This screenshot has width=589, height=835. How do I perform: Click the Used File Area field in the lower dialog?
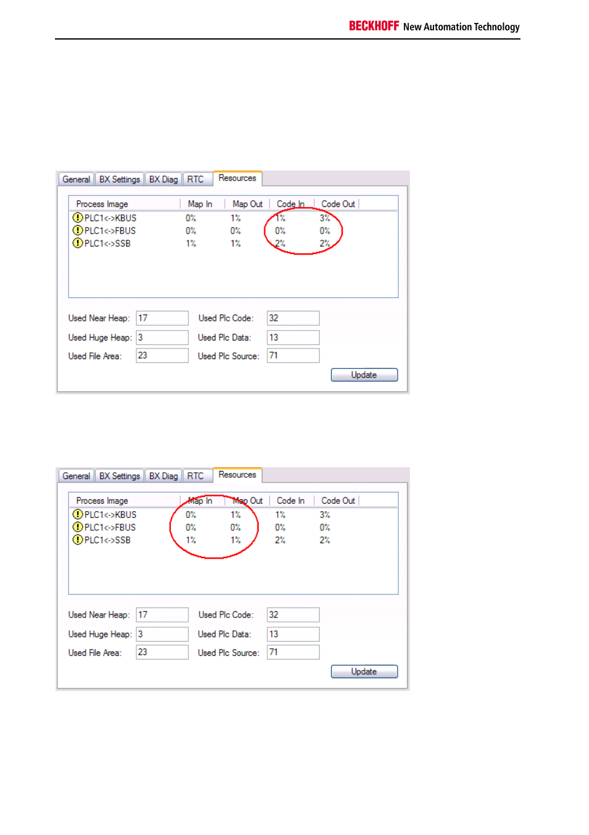pos(162,652)
